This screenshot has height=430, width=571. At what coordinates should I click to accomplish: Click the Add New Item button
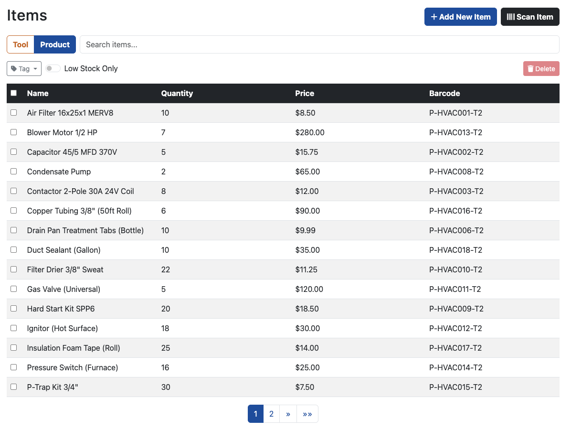point(460,16)
